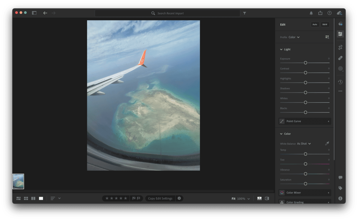This screenshot has height=220, width=358.
Task: Click the share export icon
Action: tap(320, 13)
